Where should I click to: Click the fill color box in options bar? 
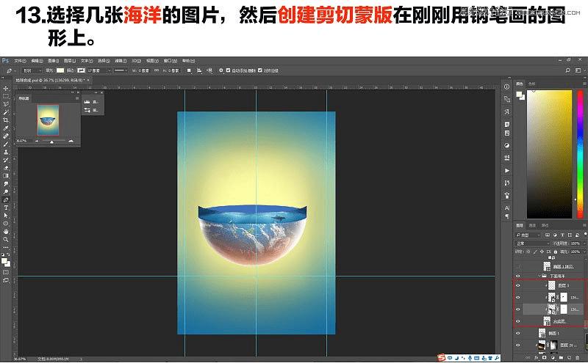[60, 70]
